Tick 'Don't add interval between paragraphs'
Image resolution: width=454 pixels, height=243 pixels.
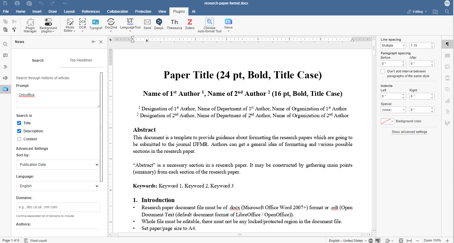point(383,71)
